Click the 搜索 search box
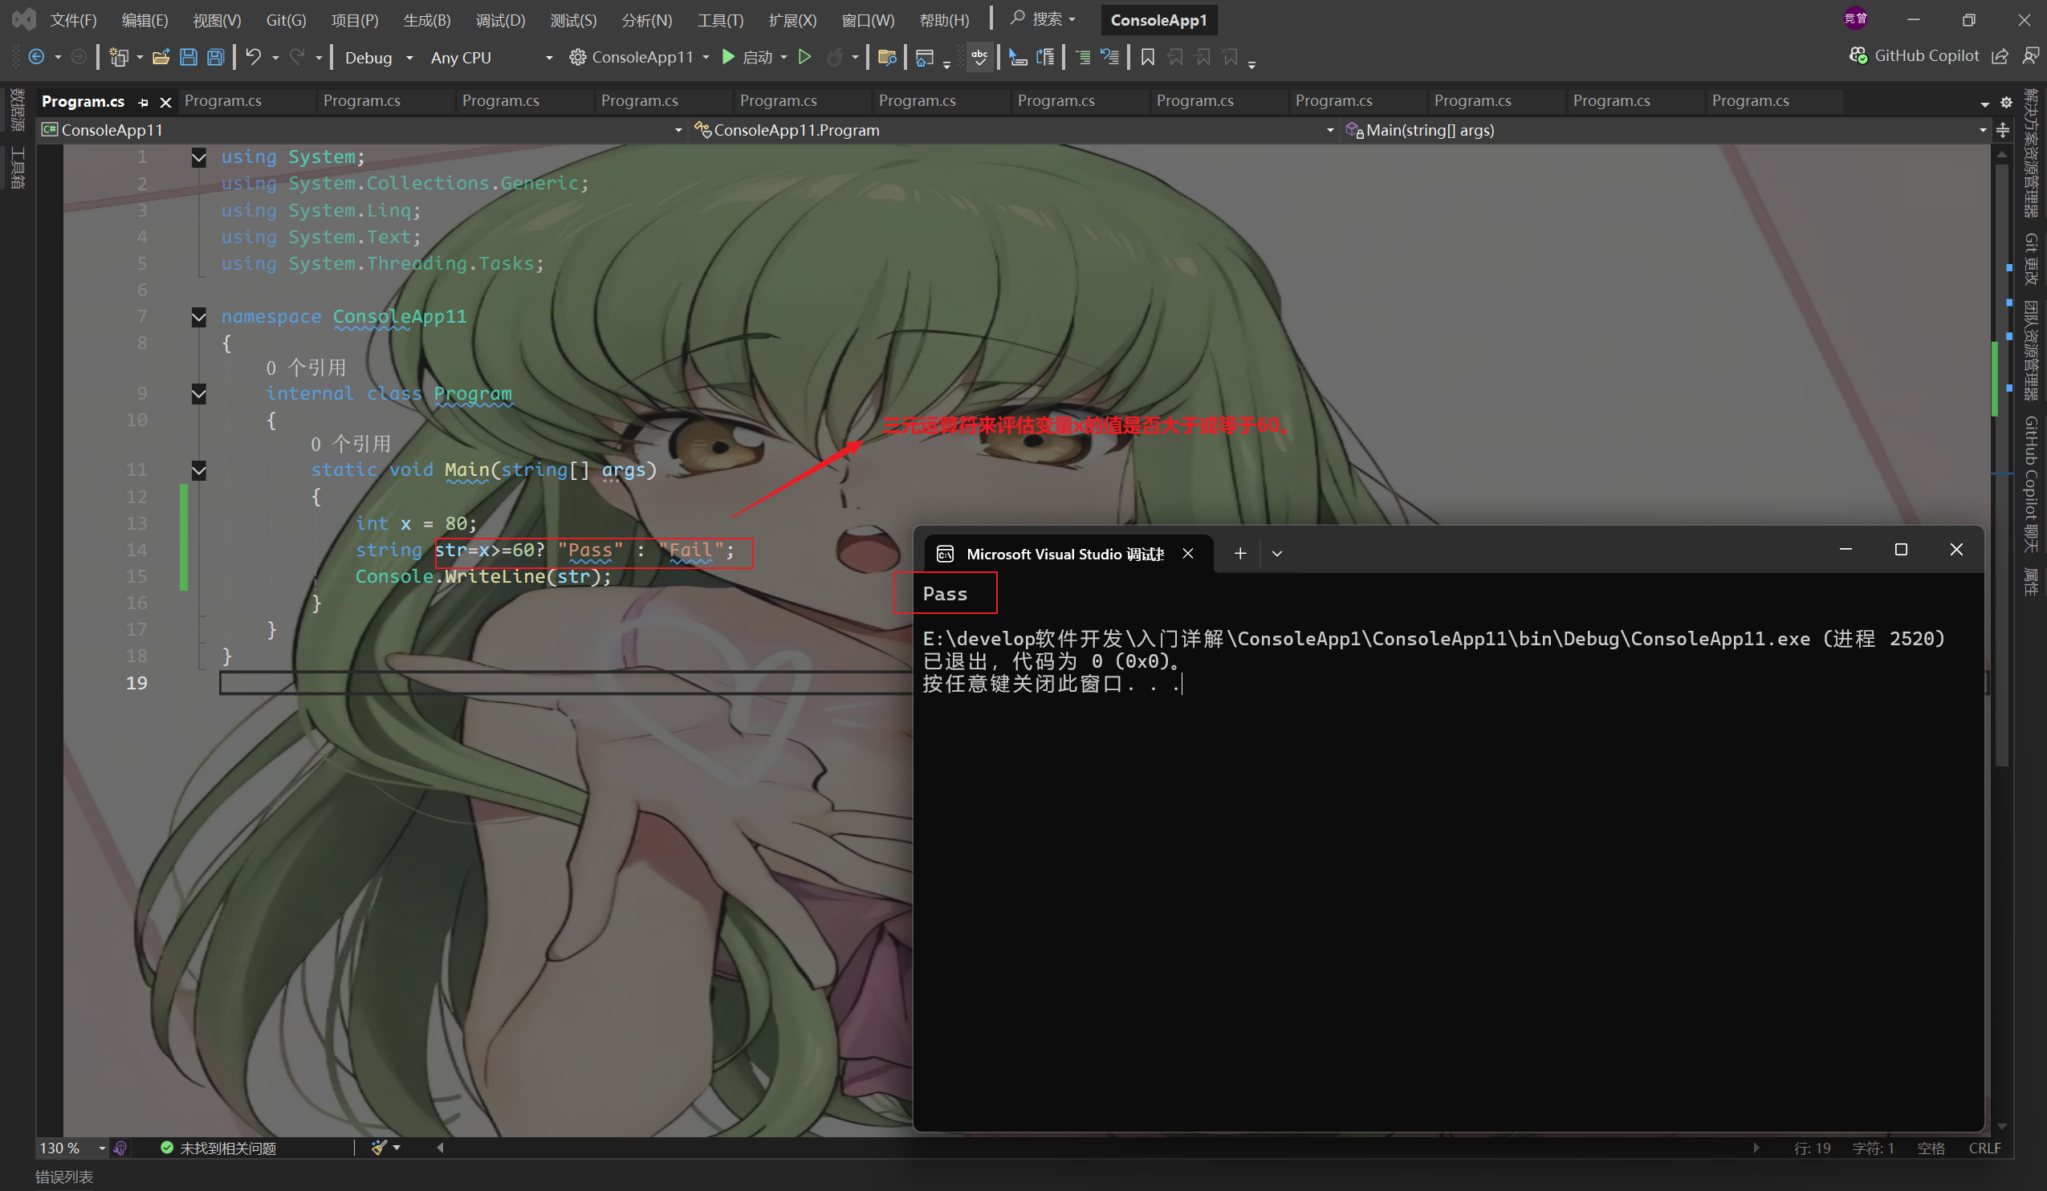 click(1043, 19)
